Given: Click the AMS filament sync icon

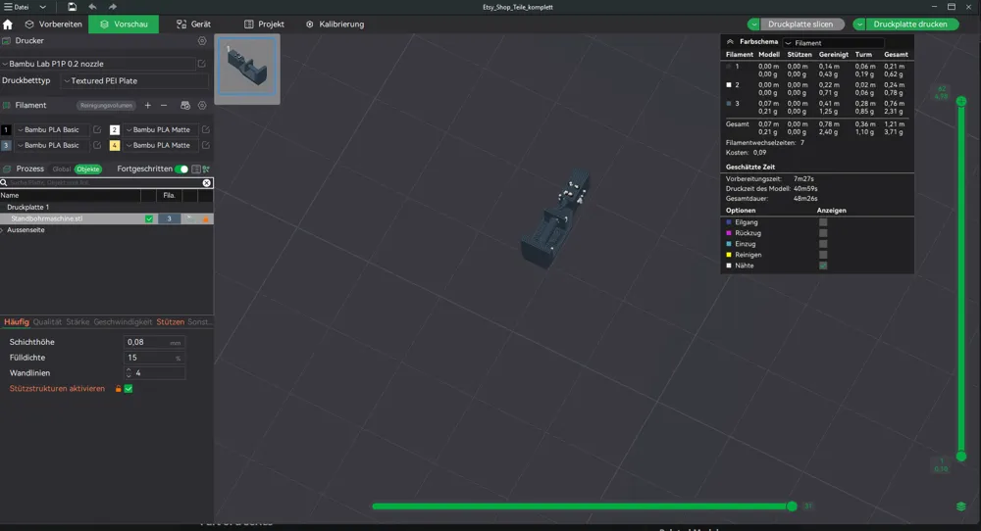Looking at the screenshot, I should 185,106.
